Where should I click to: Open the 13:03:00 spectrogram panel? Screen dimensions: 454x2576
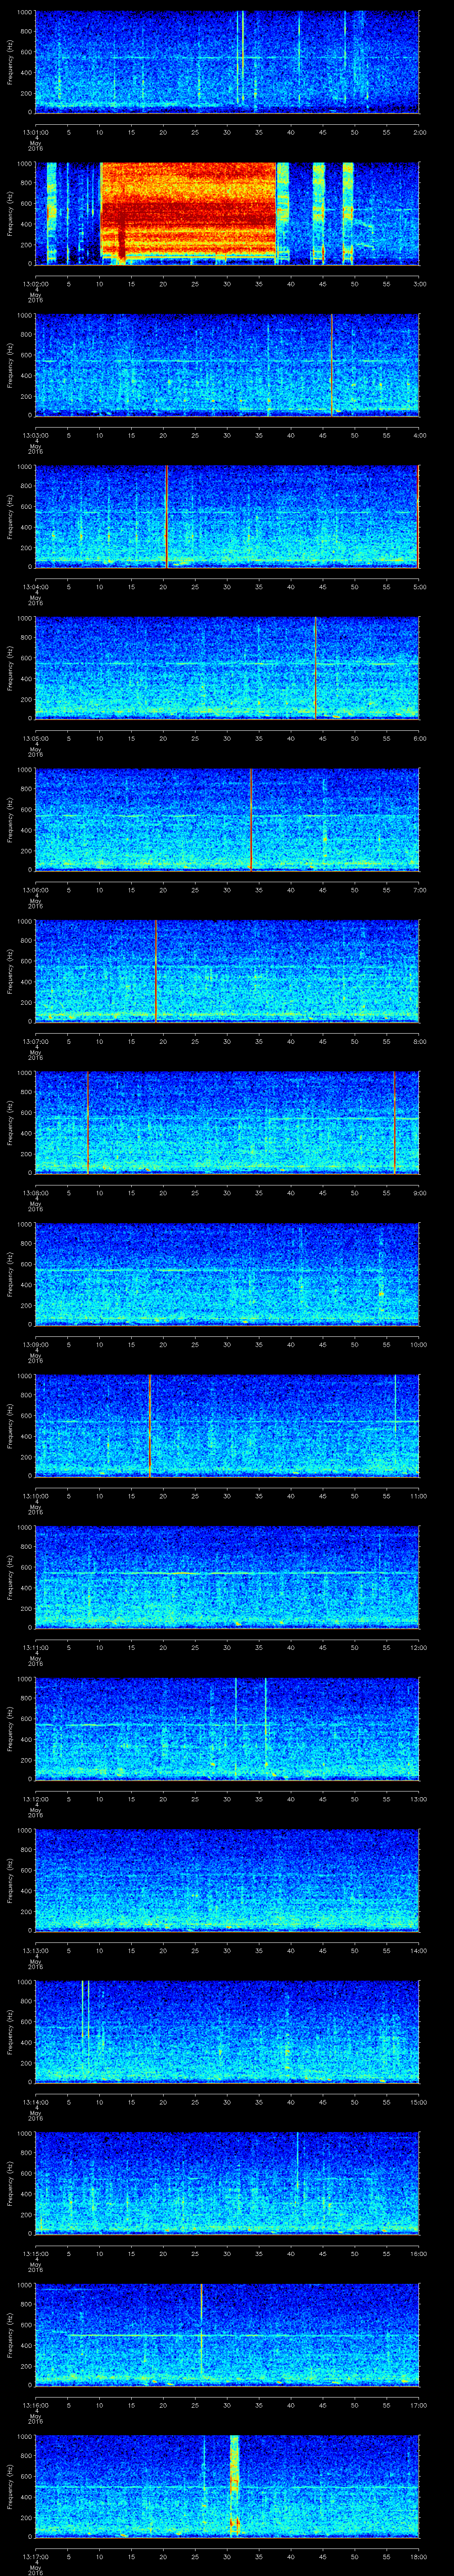[227, 365]
